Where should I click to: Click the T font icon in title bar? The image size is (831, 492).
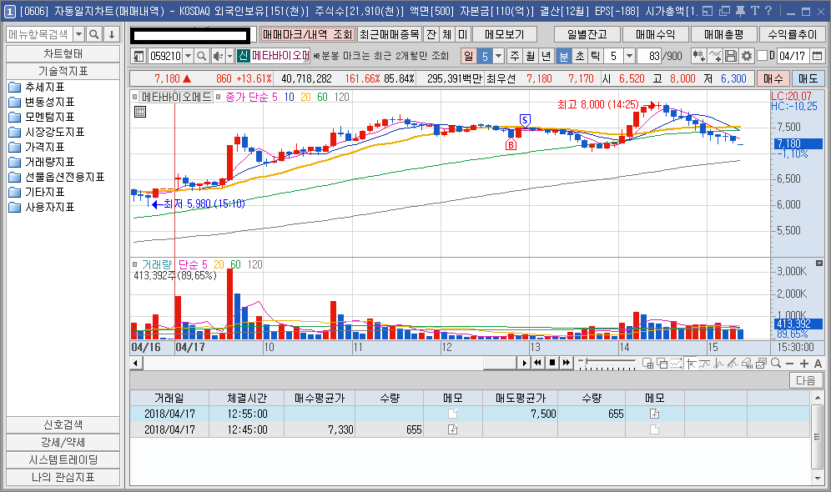755,11
